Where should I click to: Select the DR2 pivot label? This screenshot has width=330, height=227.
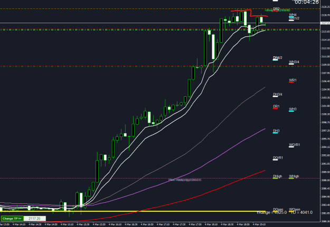pyautogui.click(x=276, y=9)
